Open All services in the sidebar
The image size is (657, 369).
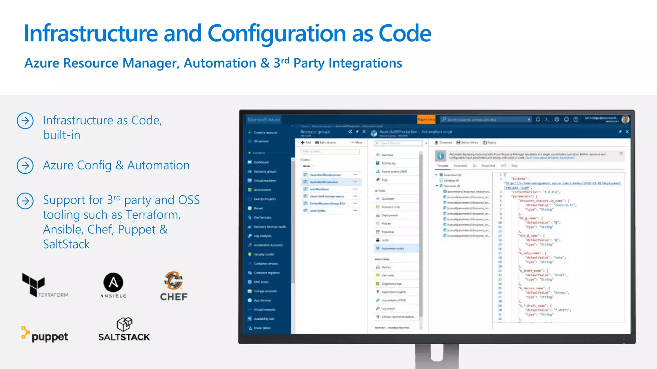[259, 141]
